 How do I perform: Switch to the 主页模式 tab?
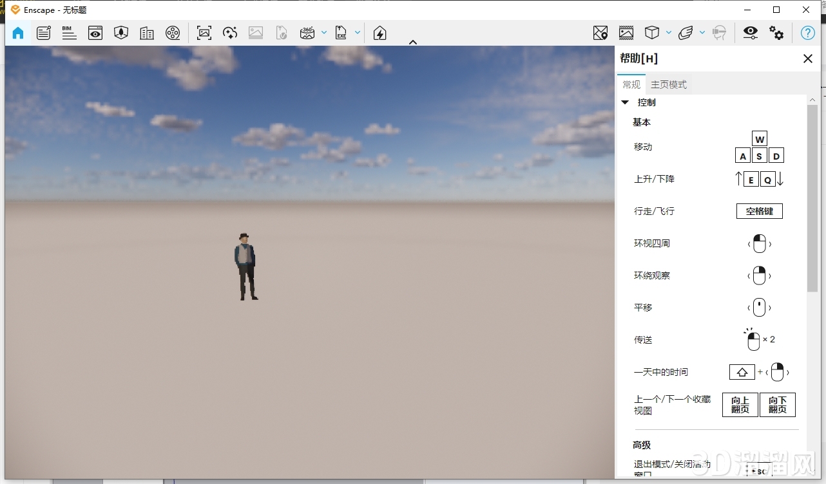click(669, 84)
